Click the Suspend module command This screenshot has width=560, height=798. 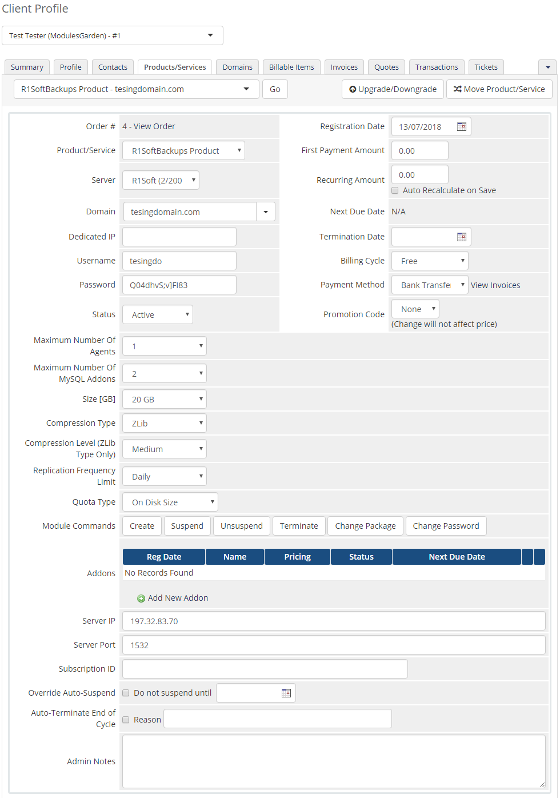187,526
